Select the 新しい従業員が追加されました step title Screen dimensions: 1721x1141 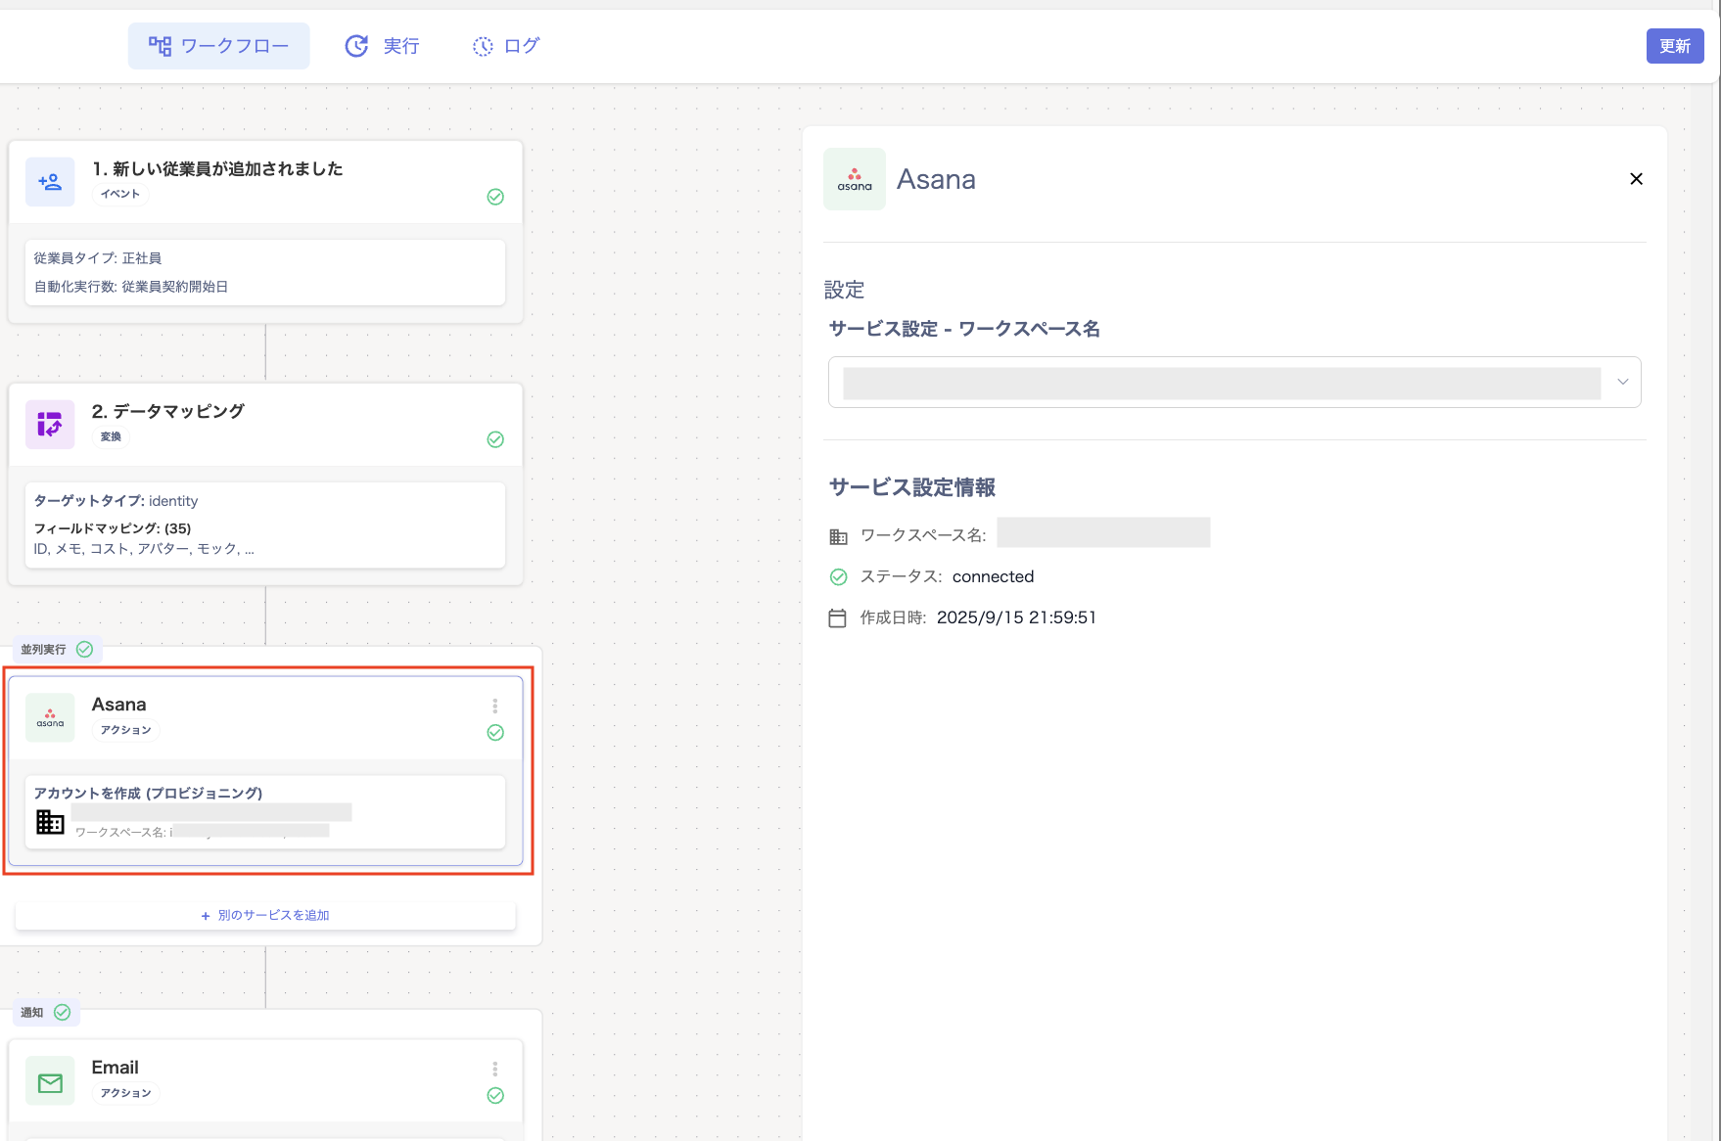[217, 168]
